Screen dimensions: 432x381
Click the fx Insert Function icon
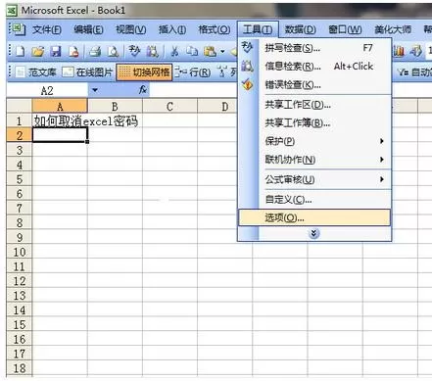(x=143, y=90)
